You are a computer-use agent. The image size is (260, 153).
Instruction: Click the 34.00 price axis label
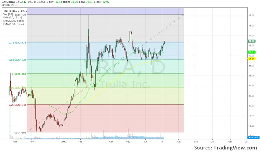click(x=251, y=36)
